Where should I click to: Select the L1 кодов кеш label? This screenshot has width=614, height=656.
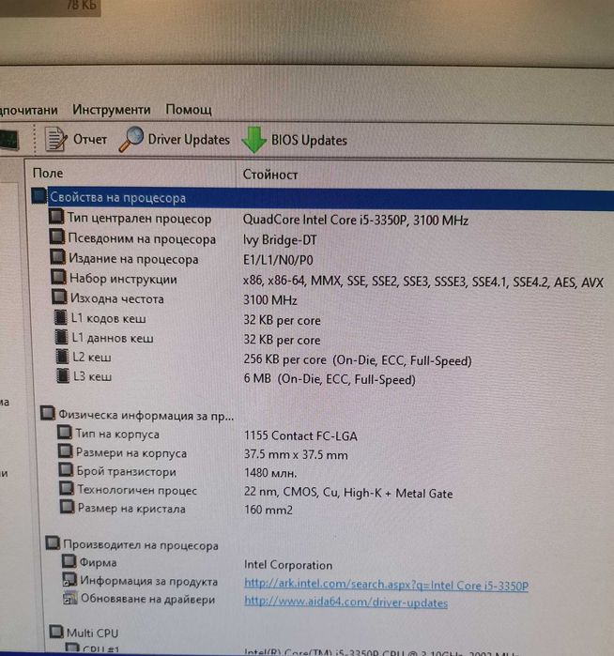pos(108,318)
